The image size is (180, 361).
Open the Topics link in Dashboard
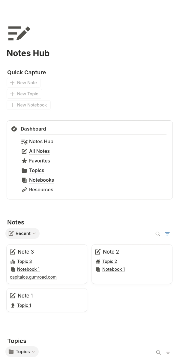37,170
